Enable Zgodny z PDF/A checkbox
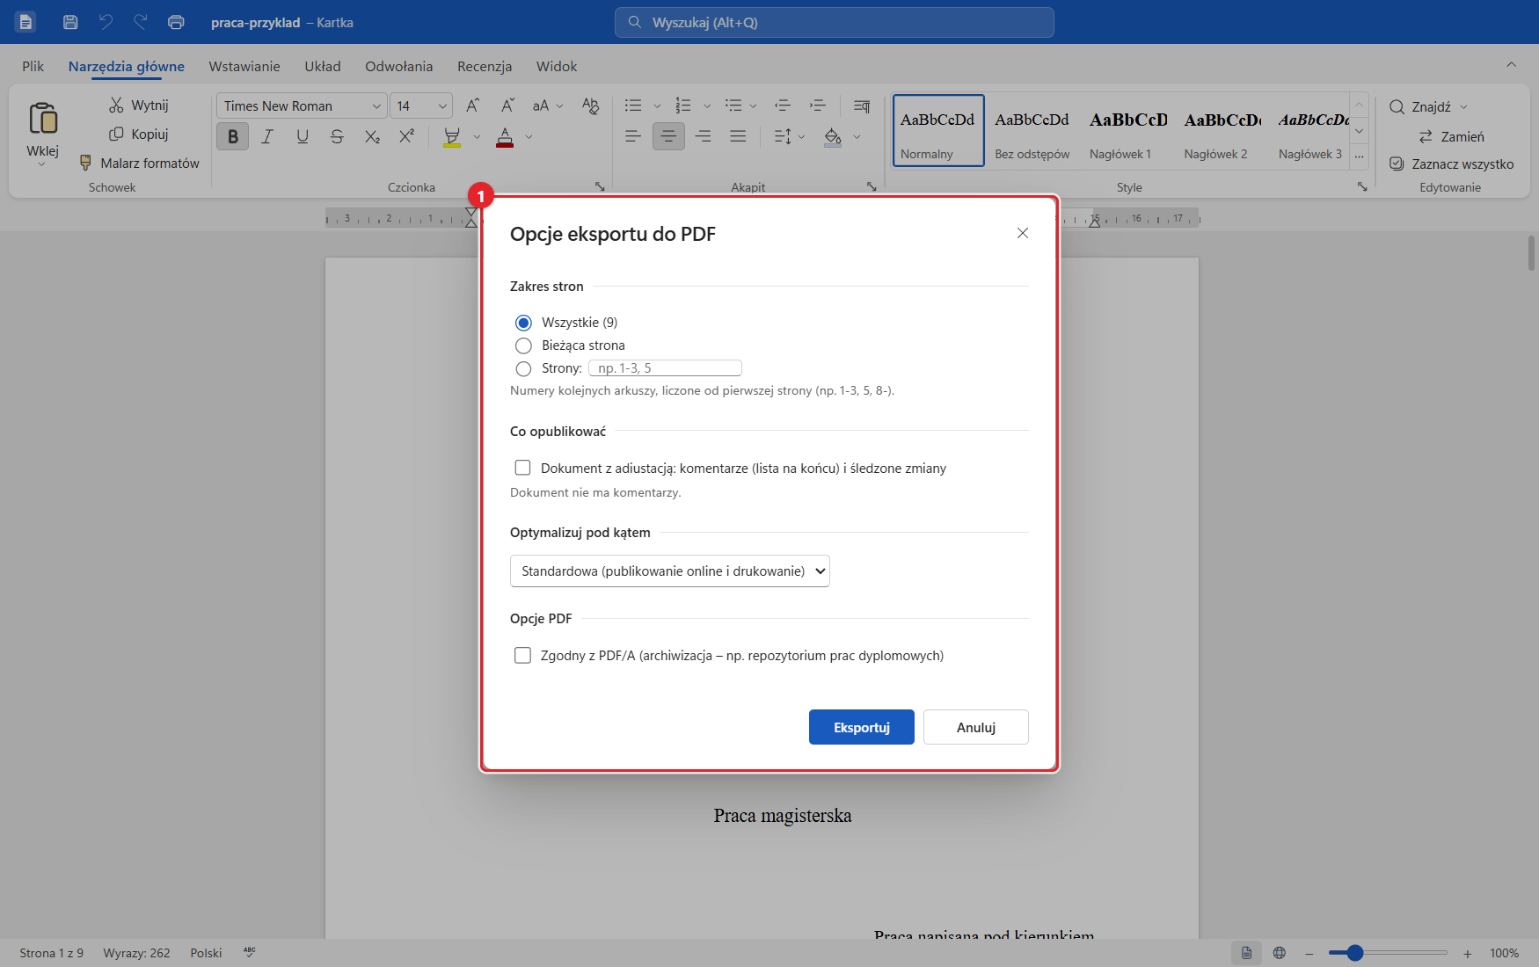 coord(522,655)
